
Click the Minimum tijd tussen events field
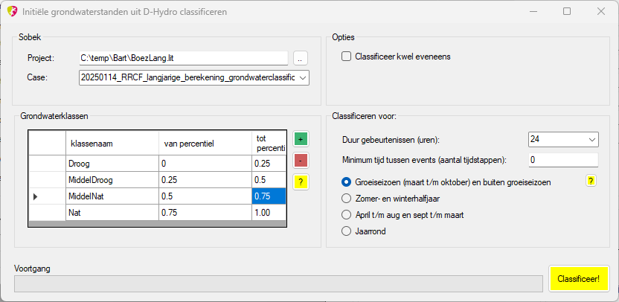(563, 160)
